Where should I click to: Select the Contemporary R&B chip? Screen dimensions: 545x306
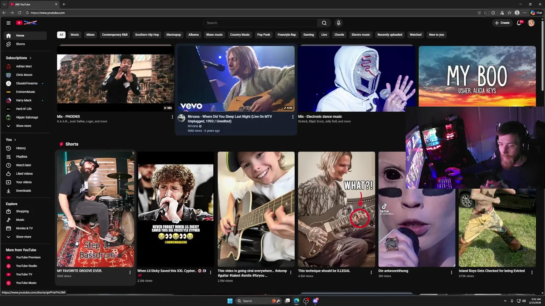click(x=115, y=35)
